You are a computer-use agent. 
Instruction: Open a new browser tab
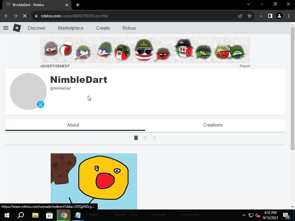(x=78, y=5)
